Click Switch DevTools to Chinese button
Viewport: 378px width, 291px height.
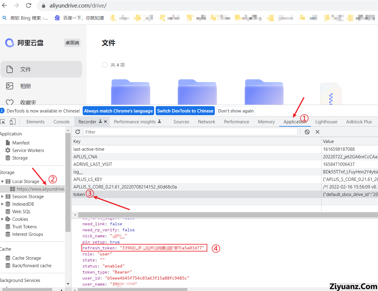185,111
